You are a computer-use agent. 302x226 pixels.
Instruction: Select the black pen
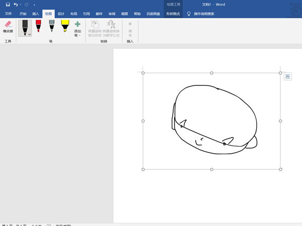(24, 26)
